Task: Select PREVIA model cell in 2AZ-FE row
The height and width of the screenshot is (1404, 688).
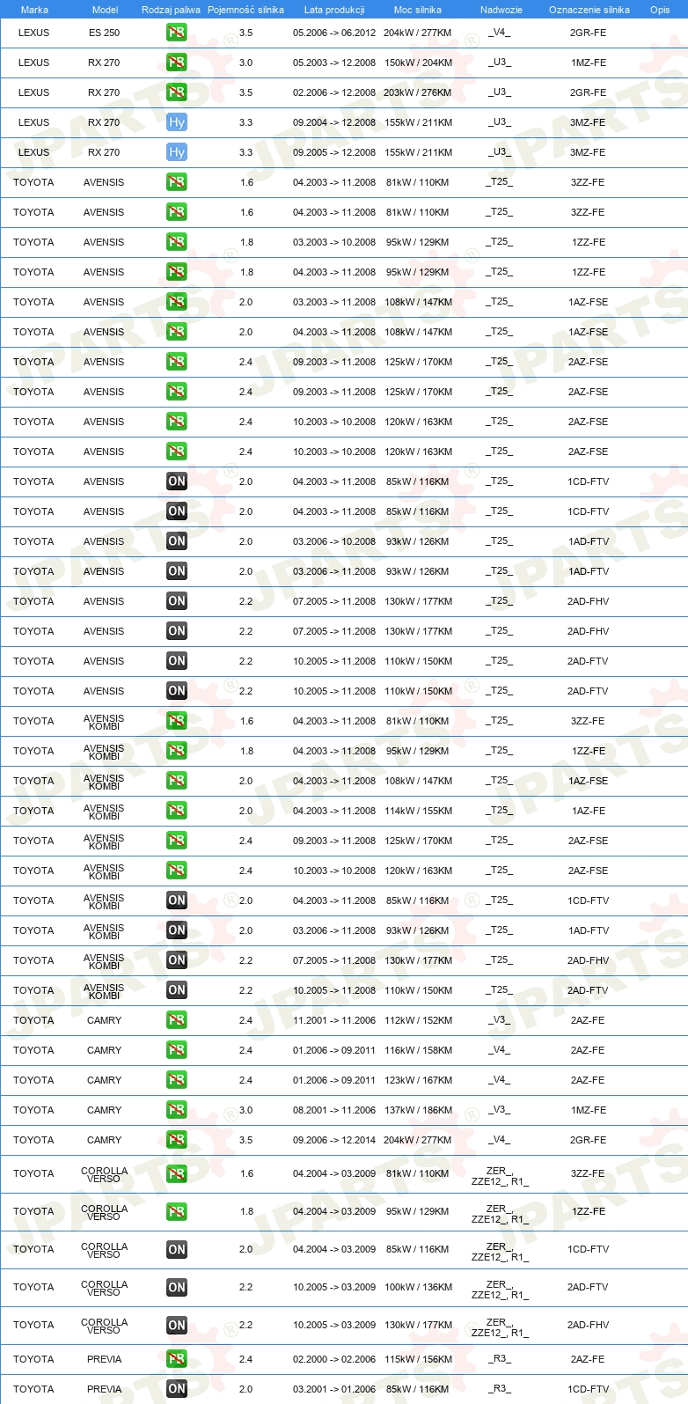Action: [x=104, y=1359]
